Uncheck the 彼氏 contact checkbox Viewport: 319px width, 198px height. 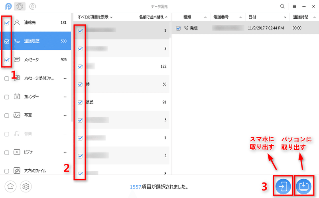(80, 102)
